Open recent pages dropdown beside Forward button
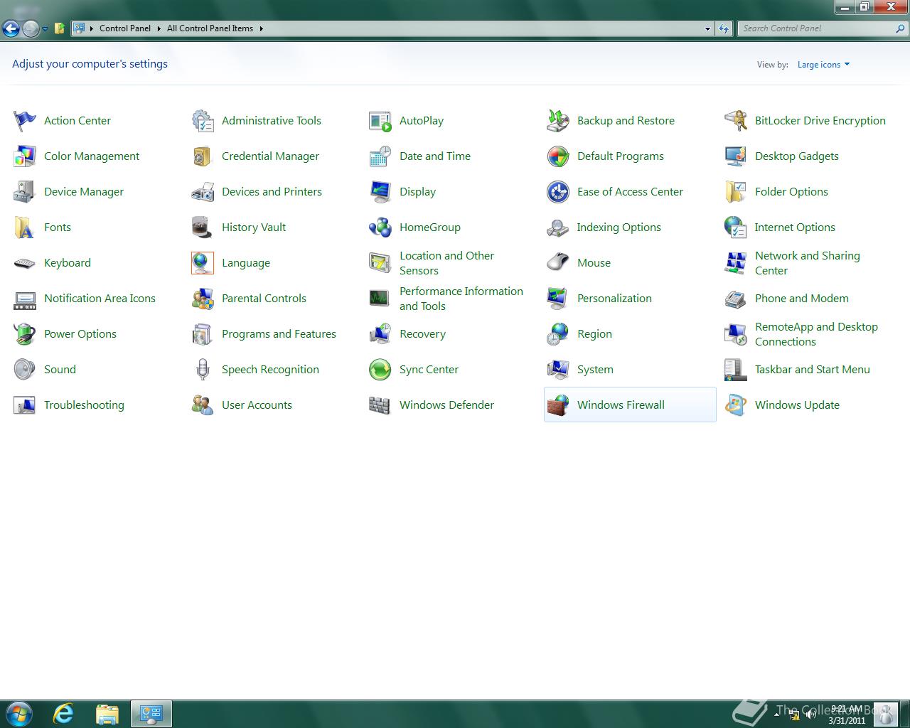910x728 pixels. 45,29
